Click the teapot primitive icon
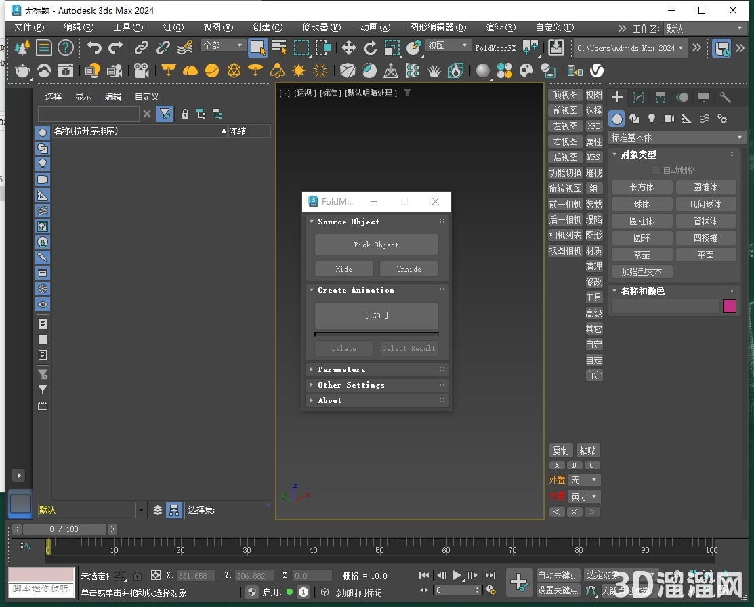Image resolution: width=754 pixels, height=607 pixels. pyautogui.click(x=22, y=70)
